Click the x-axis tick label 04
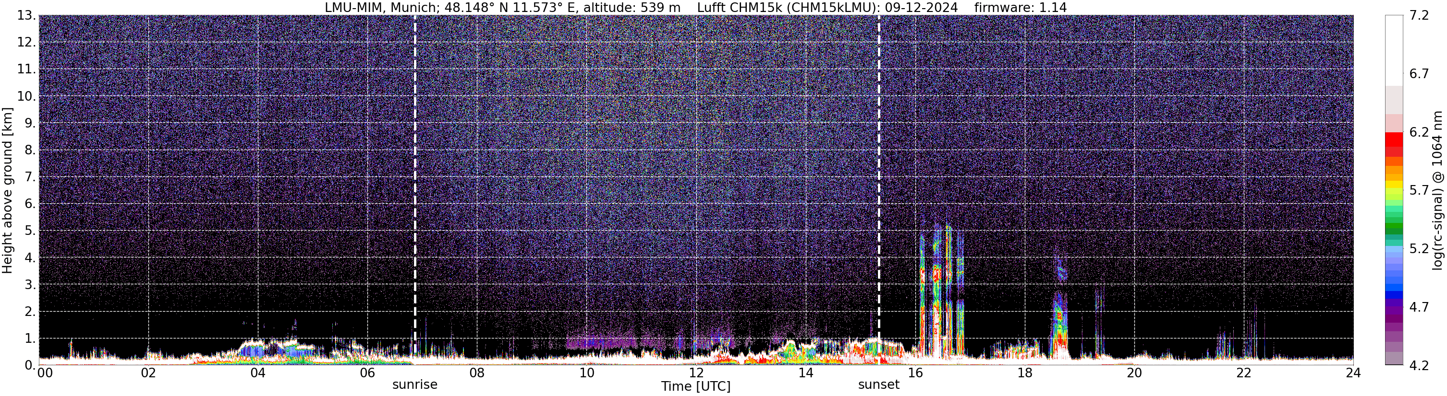This screenshot has width=1447, height=396. click(x=258, y=373)
